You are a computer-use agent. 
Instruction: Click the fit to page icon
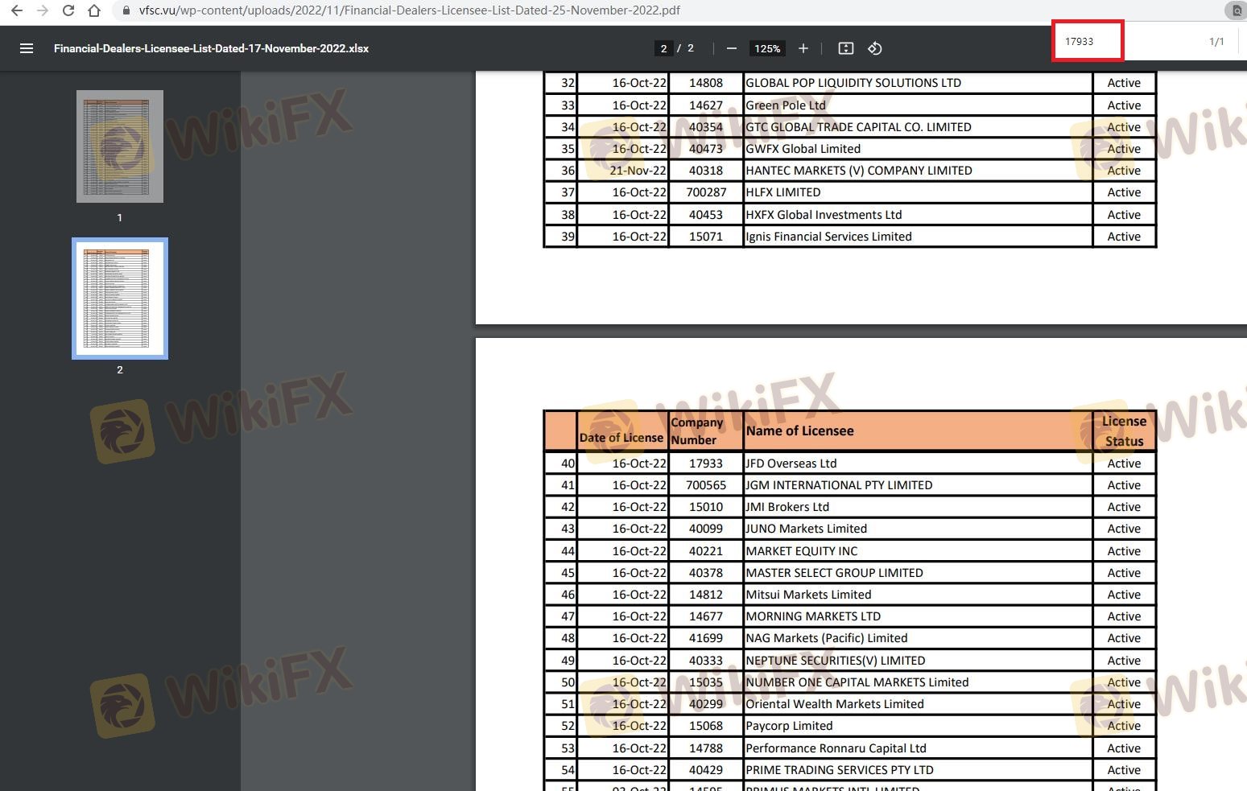pos(845,48)
